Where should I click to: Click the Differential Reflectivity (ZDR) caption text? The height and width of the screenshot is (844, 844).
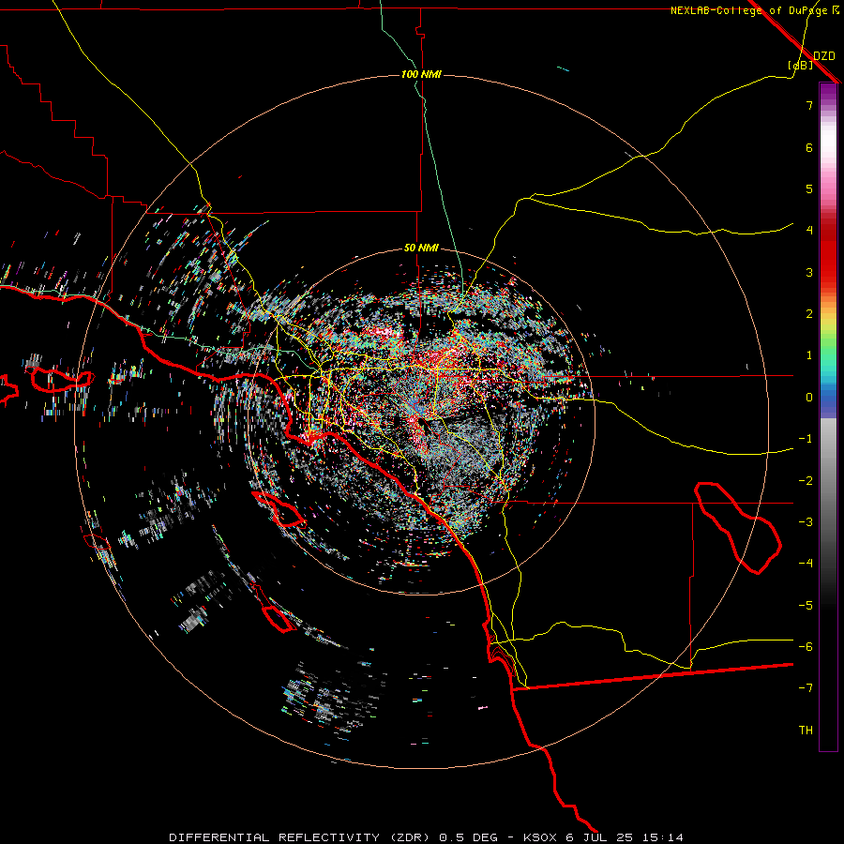(426, 837)
